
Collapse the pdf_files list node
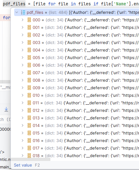tap(17, 12)
